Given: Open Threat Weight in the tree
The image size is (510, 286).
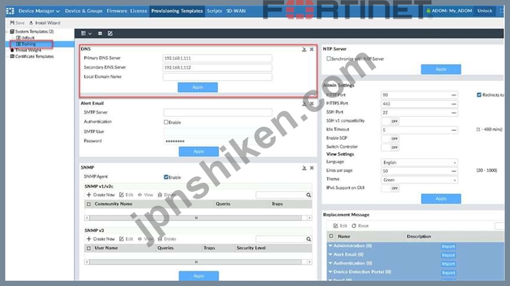Looking at the screenshot, I should pos(26,50).
